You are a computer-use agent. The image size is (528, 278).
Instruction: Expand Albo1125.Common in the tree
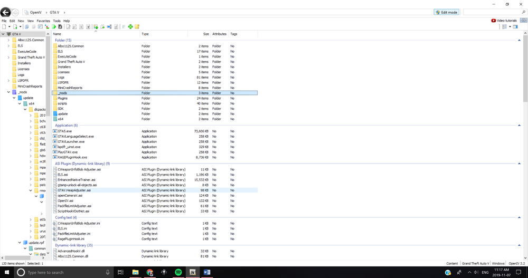(x=8, y=40)
